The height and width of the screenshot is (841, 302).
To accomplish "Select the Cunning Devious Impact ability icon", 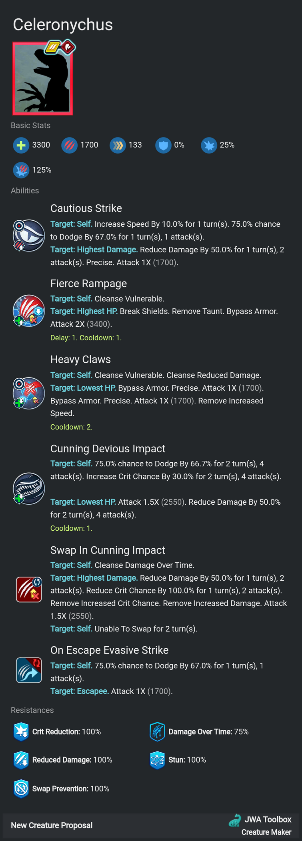I will [x=28, y=488].
